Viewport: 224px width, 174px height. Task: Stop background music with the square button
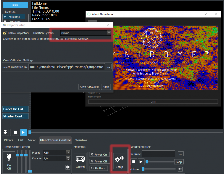(x=134, y=162)
